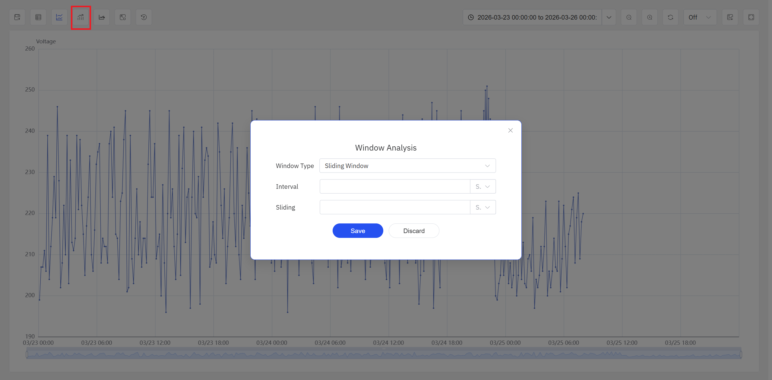Click the zoom in magnifier icon
The image size is (772, 380).
click(x=650, y=17)
